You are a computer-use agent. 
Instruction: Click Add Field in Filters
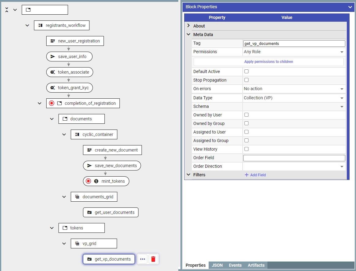point(255,175)
